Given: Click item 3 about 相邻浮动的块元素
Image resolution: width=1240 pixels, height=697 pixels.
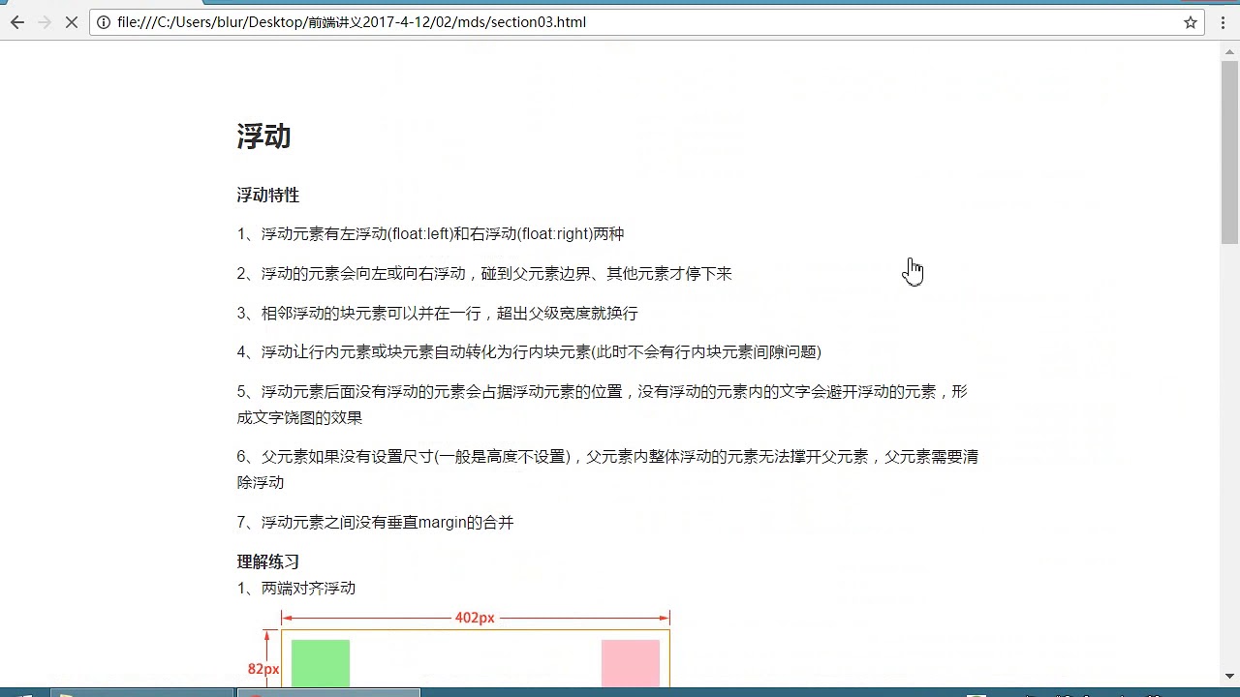Looking at the screenshot, I should pos(437,313).
